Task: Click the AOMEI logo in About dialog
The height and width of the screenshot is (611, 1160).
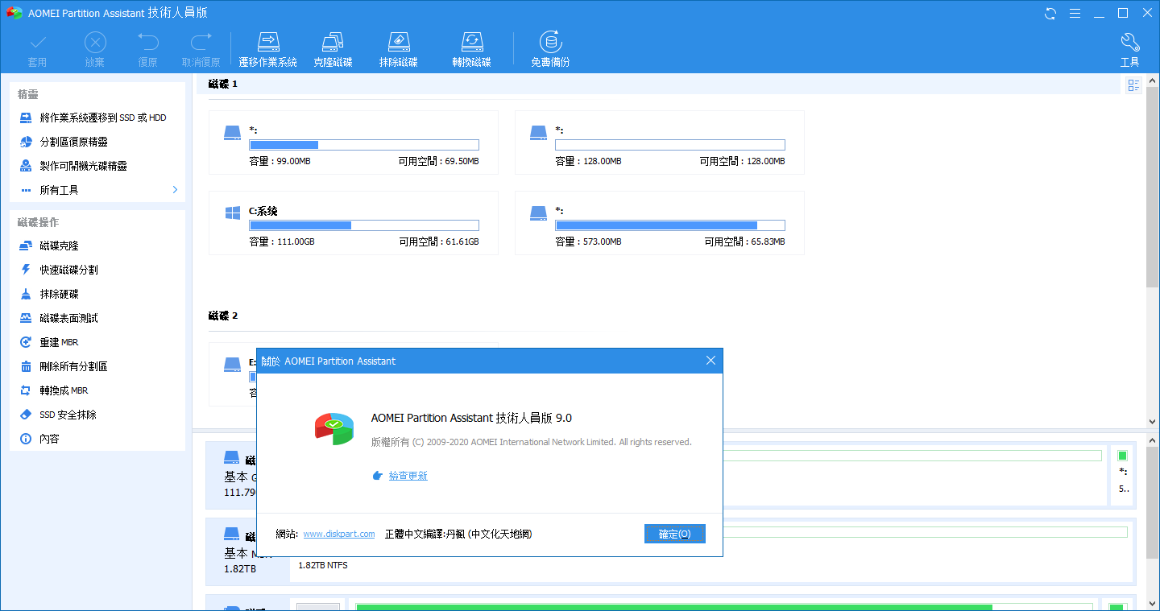Action: (334, 427)
